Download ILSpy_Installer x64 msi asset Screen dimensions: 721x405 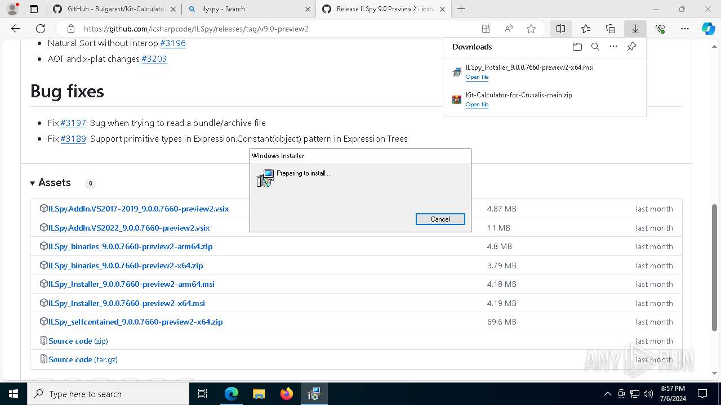point(127,303)
